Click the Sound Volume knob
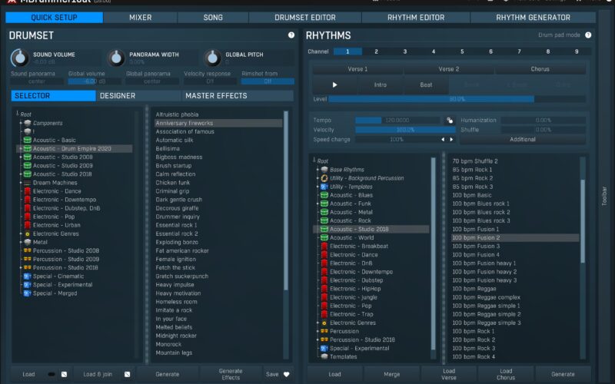Viewport: 615px width, 384px height. (19, 58)
